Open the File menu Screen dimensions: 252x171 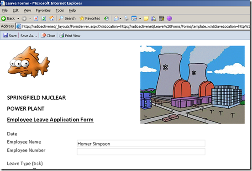coord(5,10)
